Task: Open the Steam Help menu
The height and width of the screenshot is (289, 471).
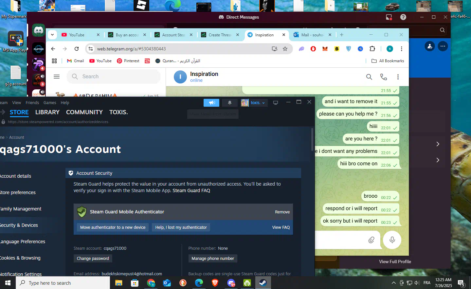Action: tap(65, 103)
